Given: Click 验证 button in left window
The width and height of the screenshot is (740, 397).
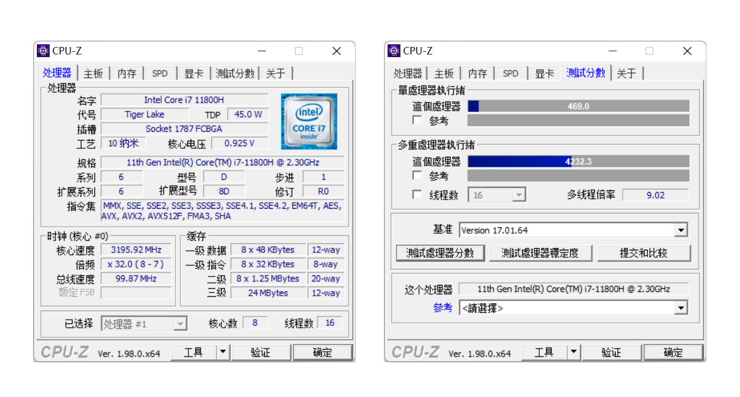Looking at the screenshot, I should 261,352.
